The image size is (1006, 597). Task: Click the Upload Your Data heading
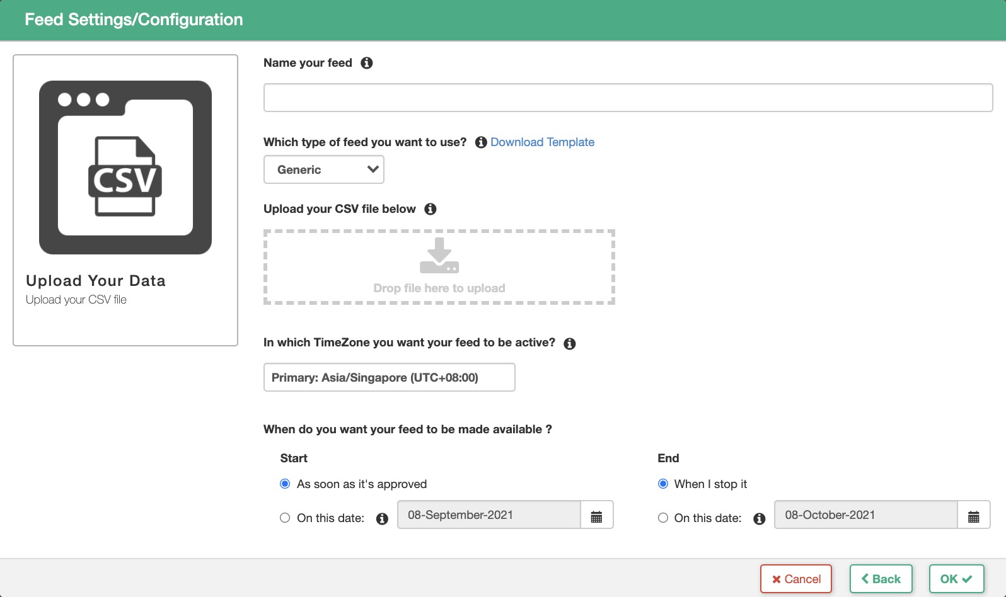pos(96,281)
